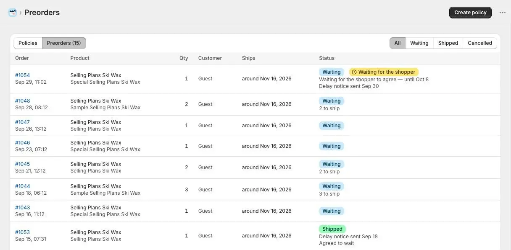Open the three-dot more actions menu

point(503,13)
